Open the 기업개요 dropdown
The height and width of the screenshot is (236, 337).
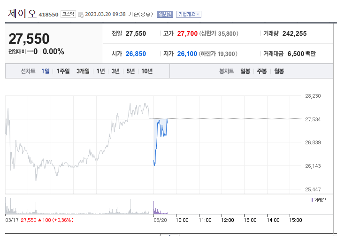[x=189, y=14]
